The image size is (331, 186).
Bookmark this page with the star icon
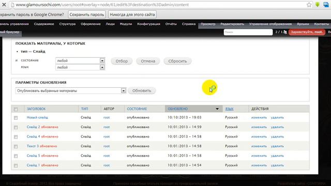309,5
